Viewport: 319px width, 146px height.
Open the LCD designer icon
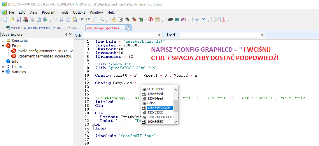click(x=177, y=19)
